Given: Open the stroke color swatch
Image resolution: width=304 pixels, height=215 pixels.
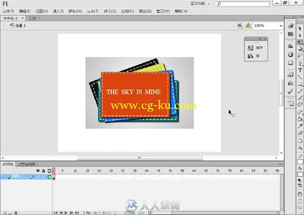Looking at the screenshot, I should [x=300, y=162].
